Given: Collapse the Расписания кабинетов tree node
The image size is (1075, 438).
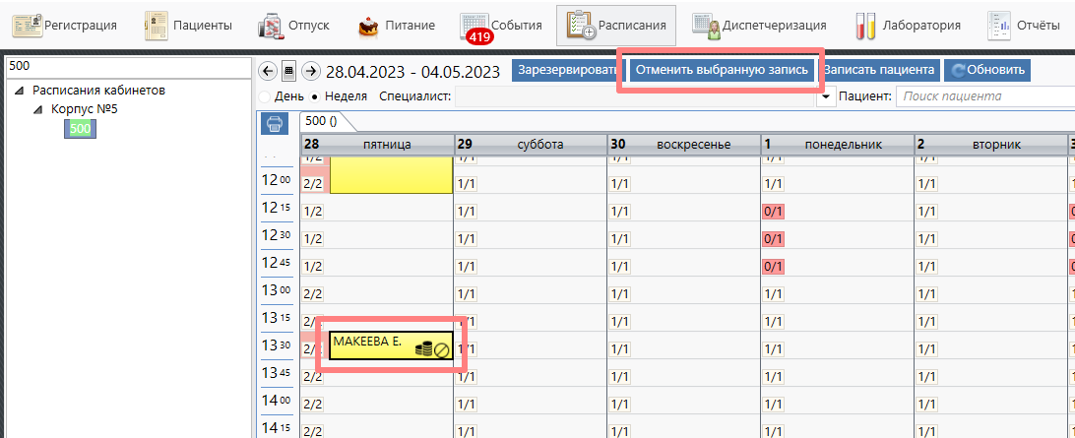Looking at the screenshot, I should pos(21,91).
